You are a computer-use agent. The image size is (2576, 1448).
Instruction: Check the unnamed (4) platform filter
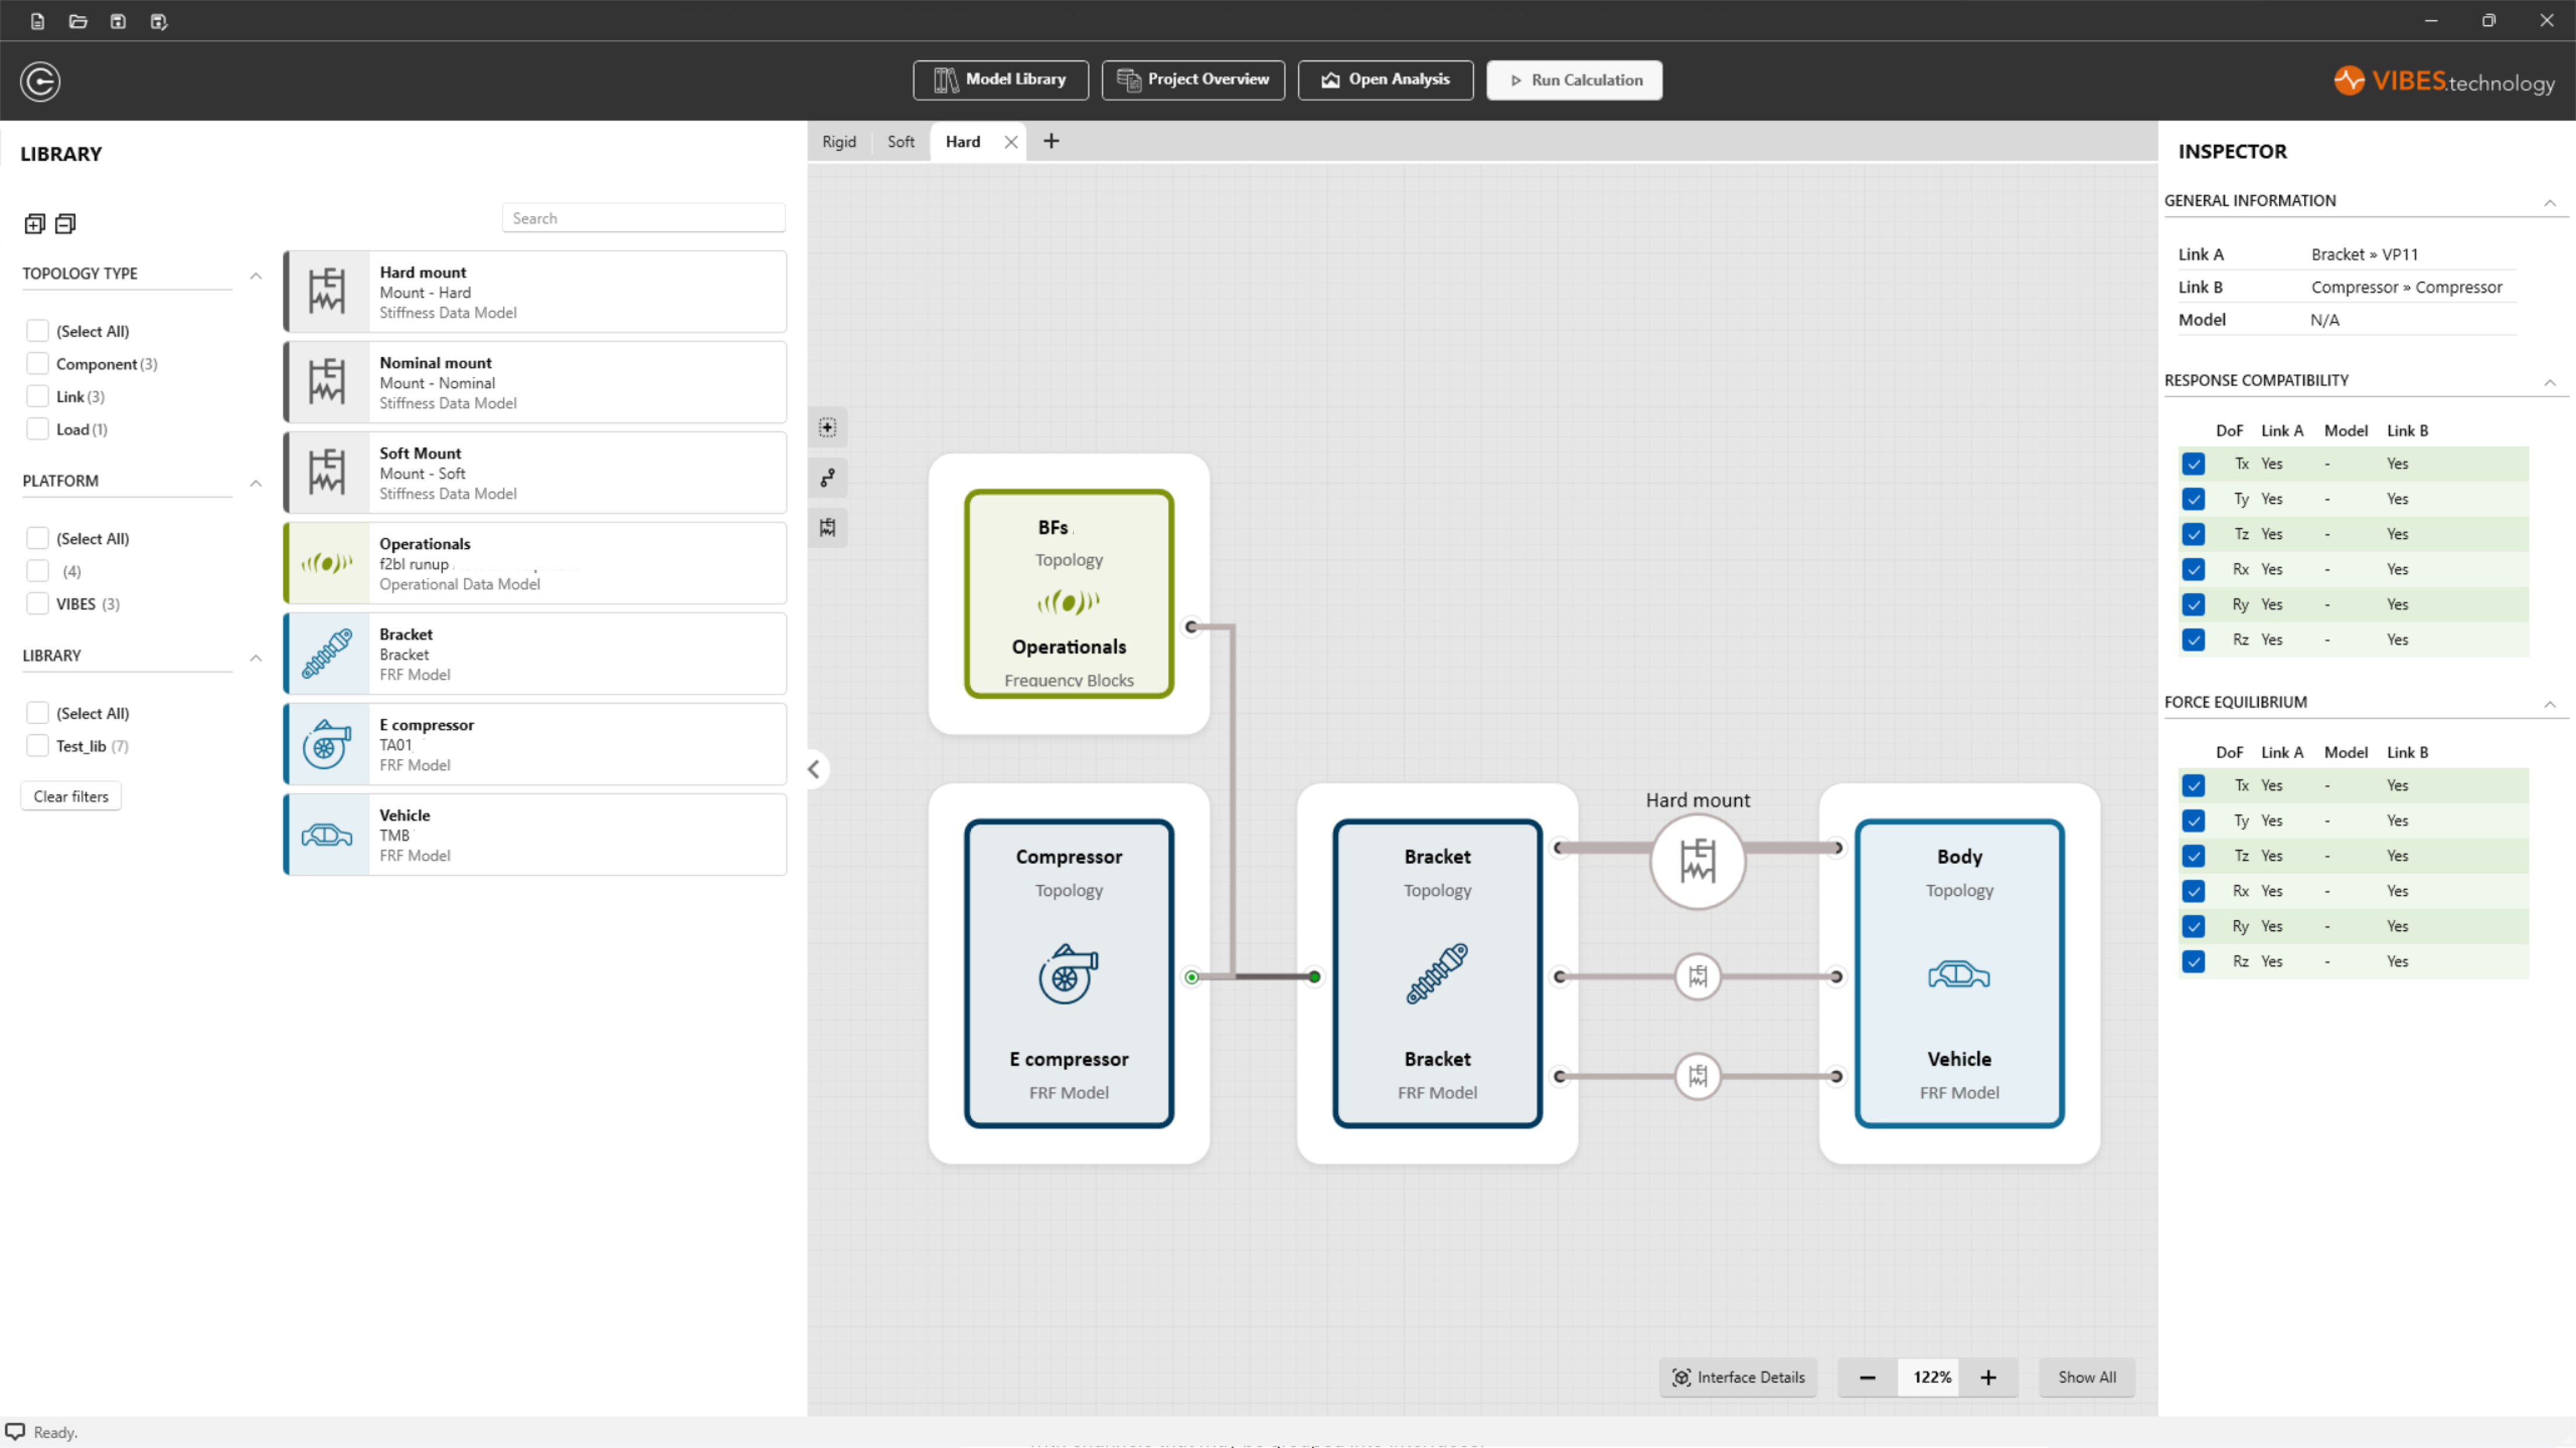38,570
